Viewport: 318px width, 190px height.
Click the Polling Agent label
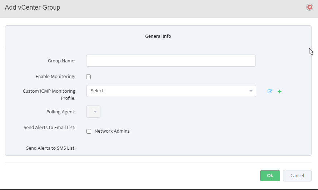tap(61, 112)
